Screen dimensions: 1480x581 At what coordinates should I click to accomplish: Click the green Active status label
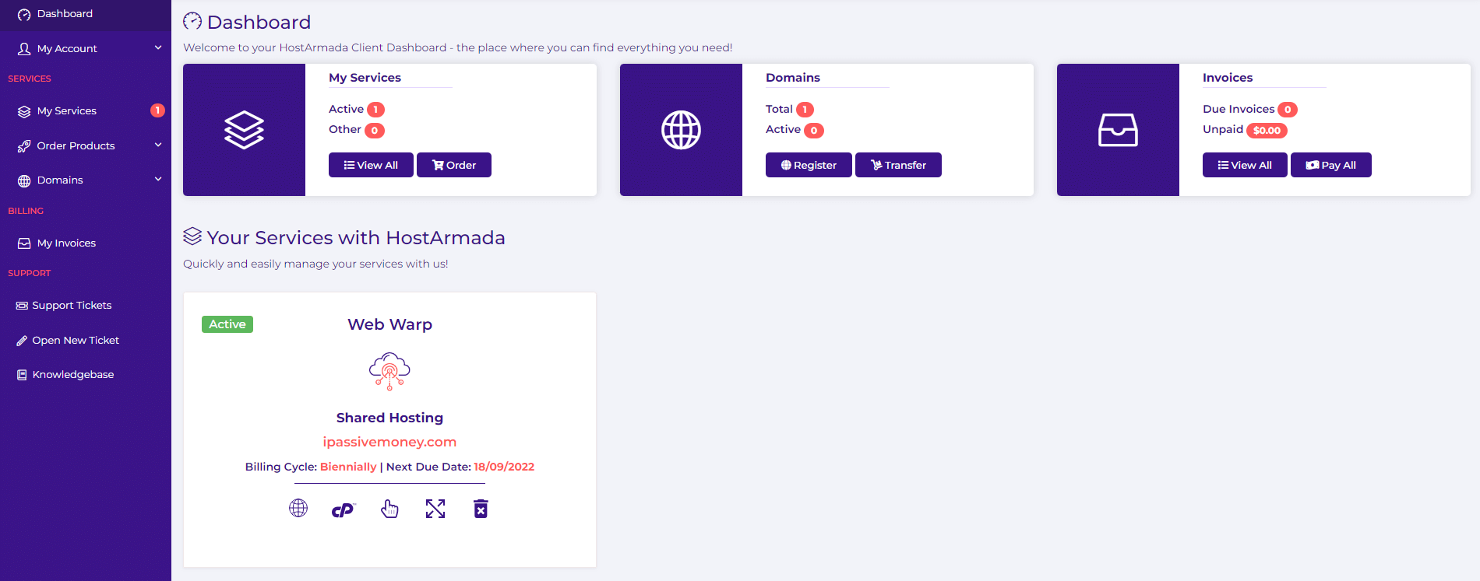coord(227,324)
